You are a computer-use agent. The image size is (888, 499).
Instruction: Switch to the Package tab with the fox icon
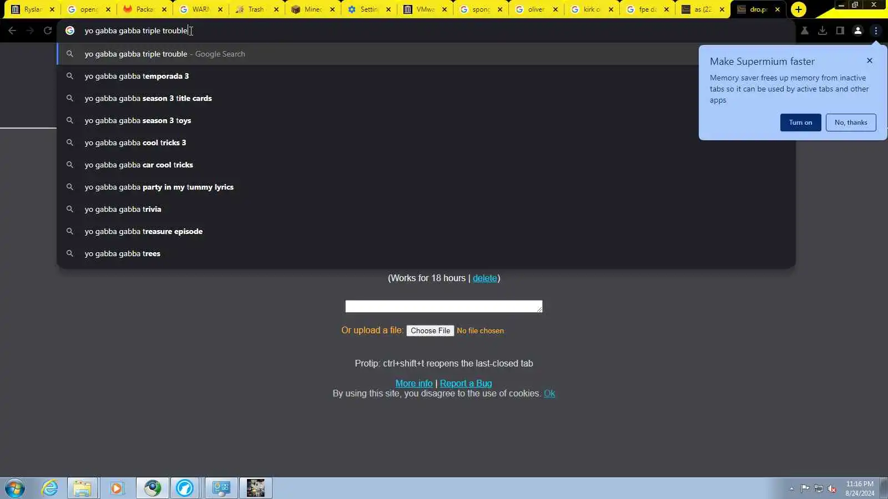[144, 9]
